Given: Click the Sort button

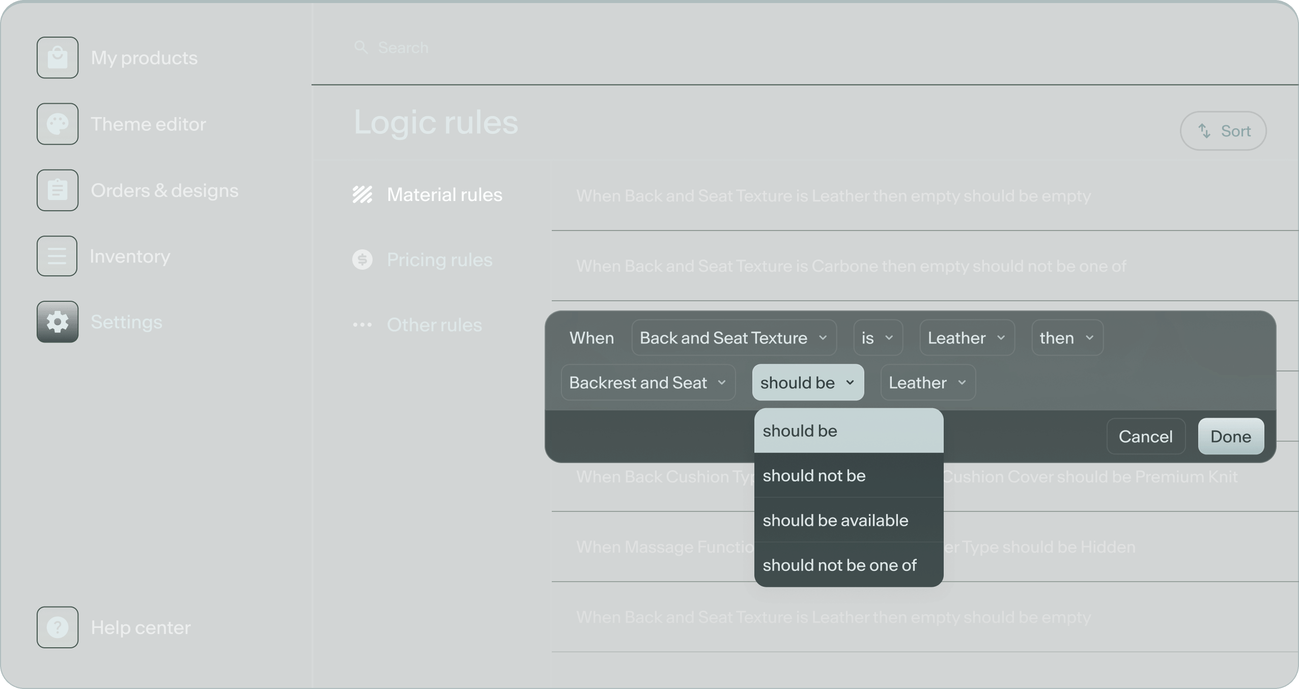Looking at the screenshot, I should click(1223, 131).
